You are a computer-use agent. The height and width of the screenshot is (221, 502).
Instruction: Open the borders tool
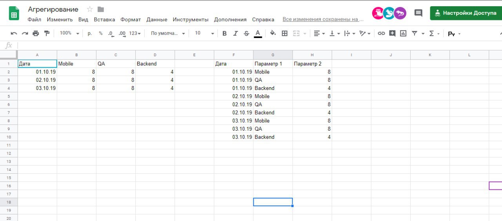pos(285,34)
